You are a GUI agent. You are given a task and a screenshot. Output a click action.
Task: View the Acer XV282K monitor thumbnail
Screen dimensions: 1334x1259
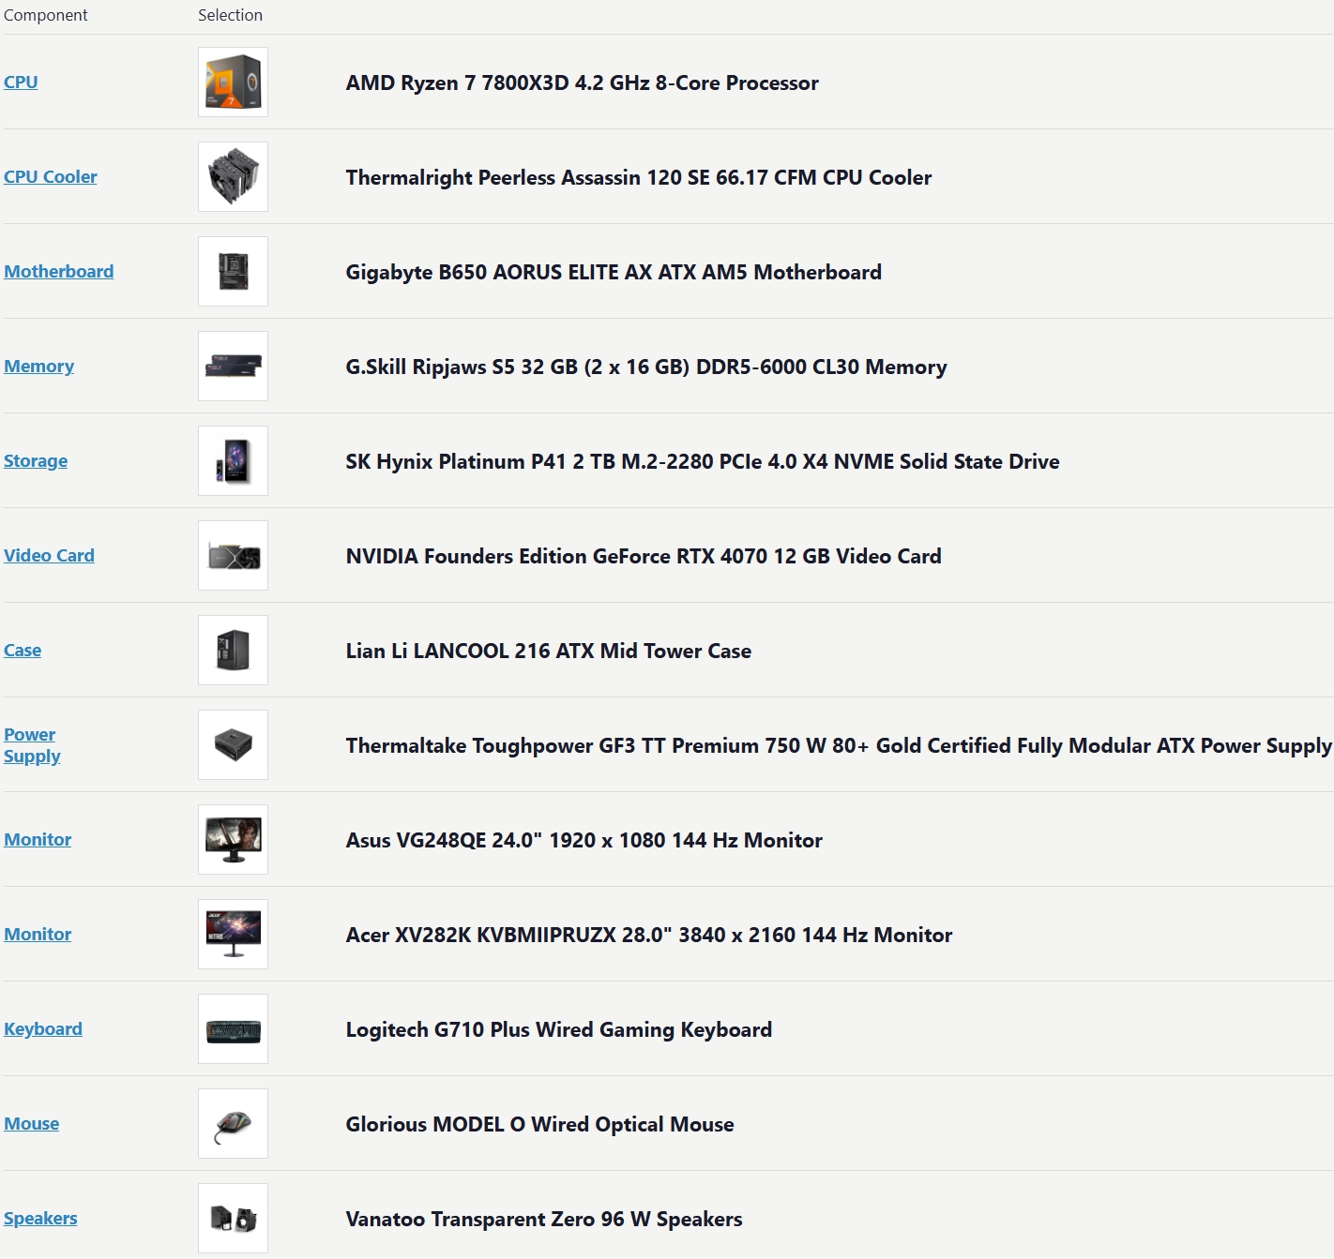coord(233,934)
